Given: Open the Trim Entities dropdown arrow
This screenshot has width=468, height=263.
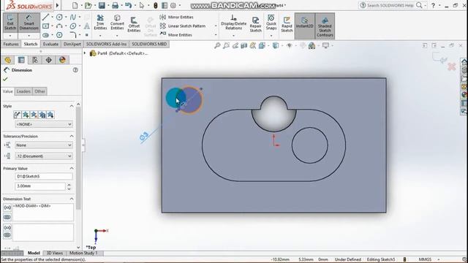Looking at the screenshot, I should click(100, 36).
